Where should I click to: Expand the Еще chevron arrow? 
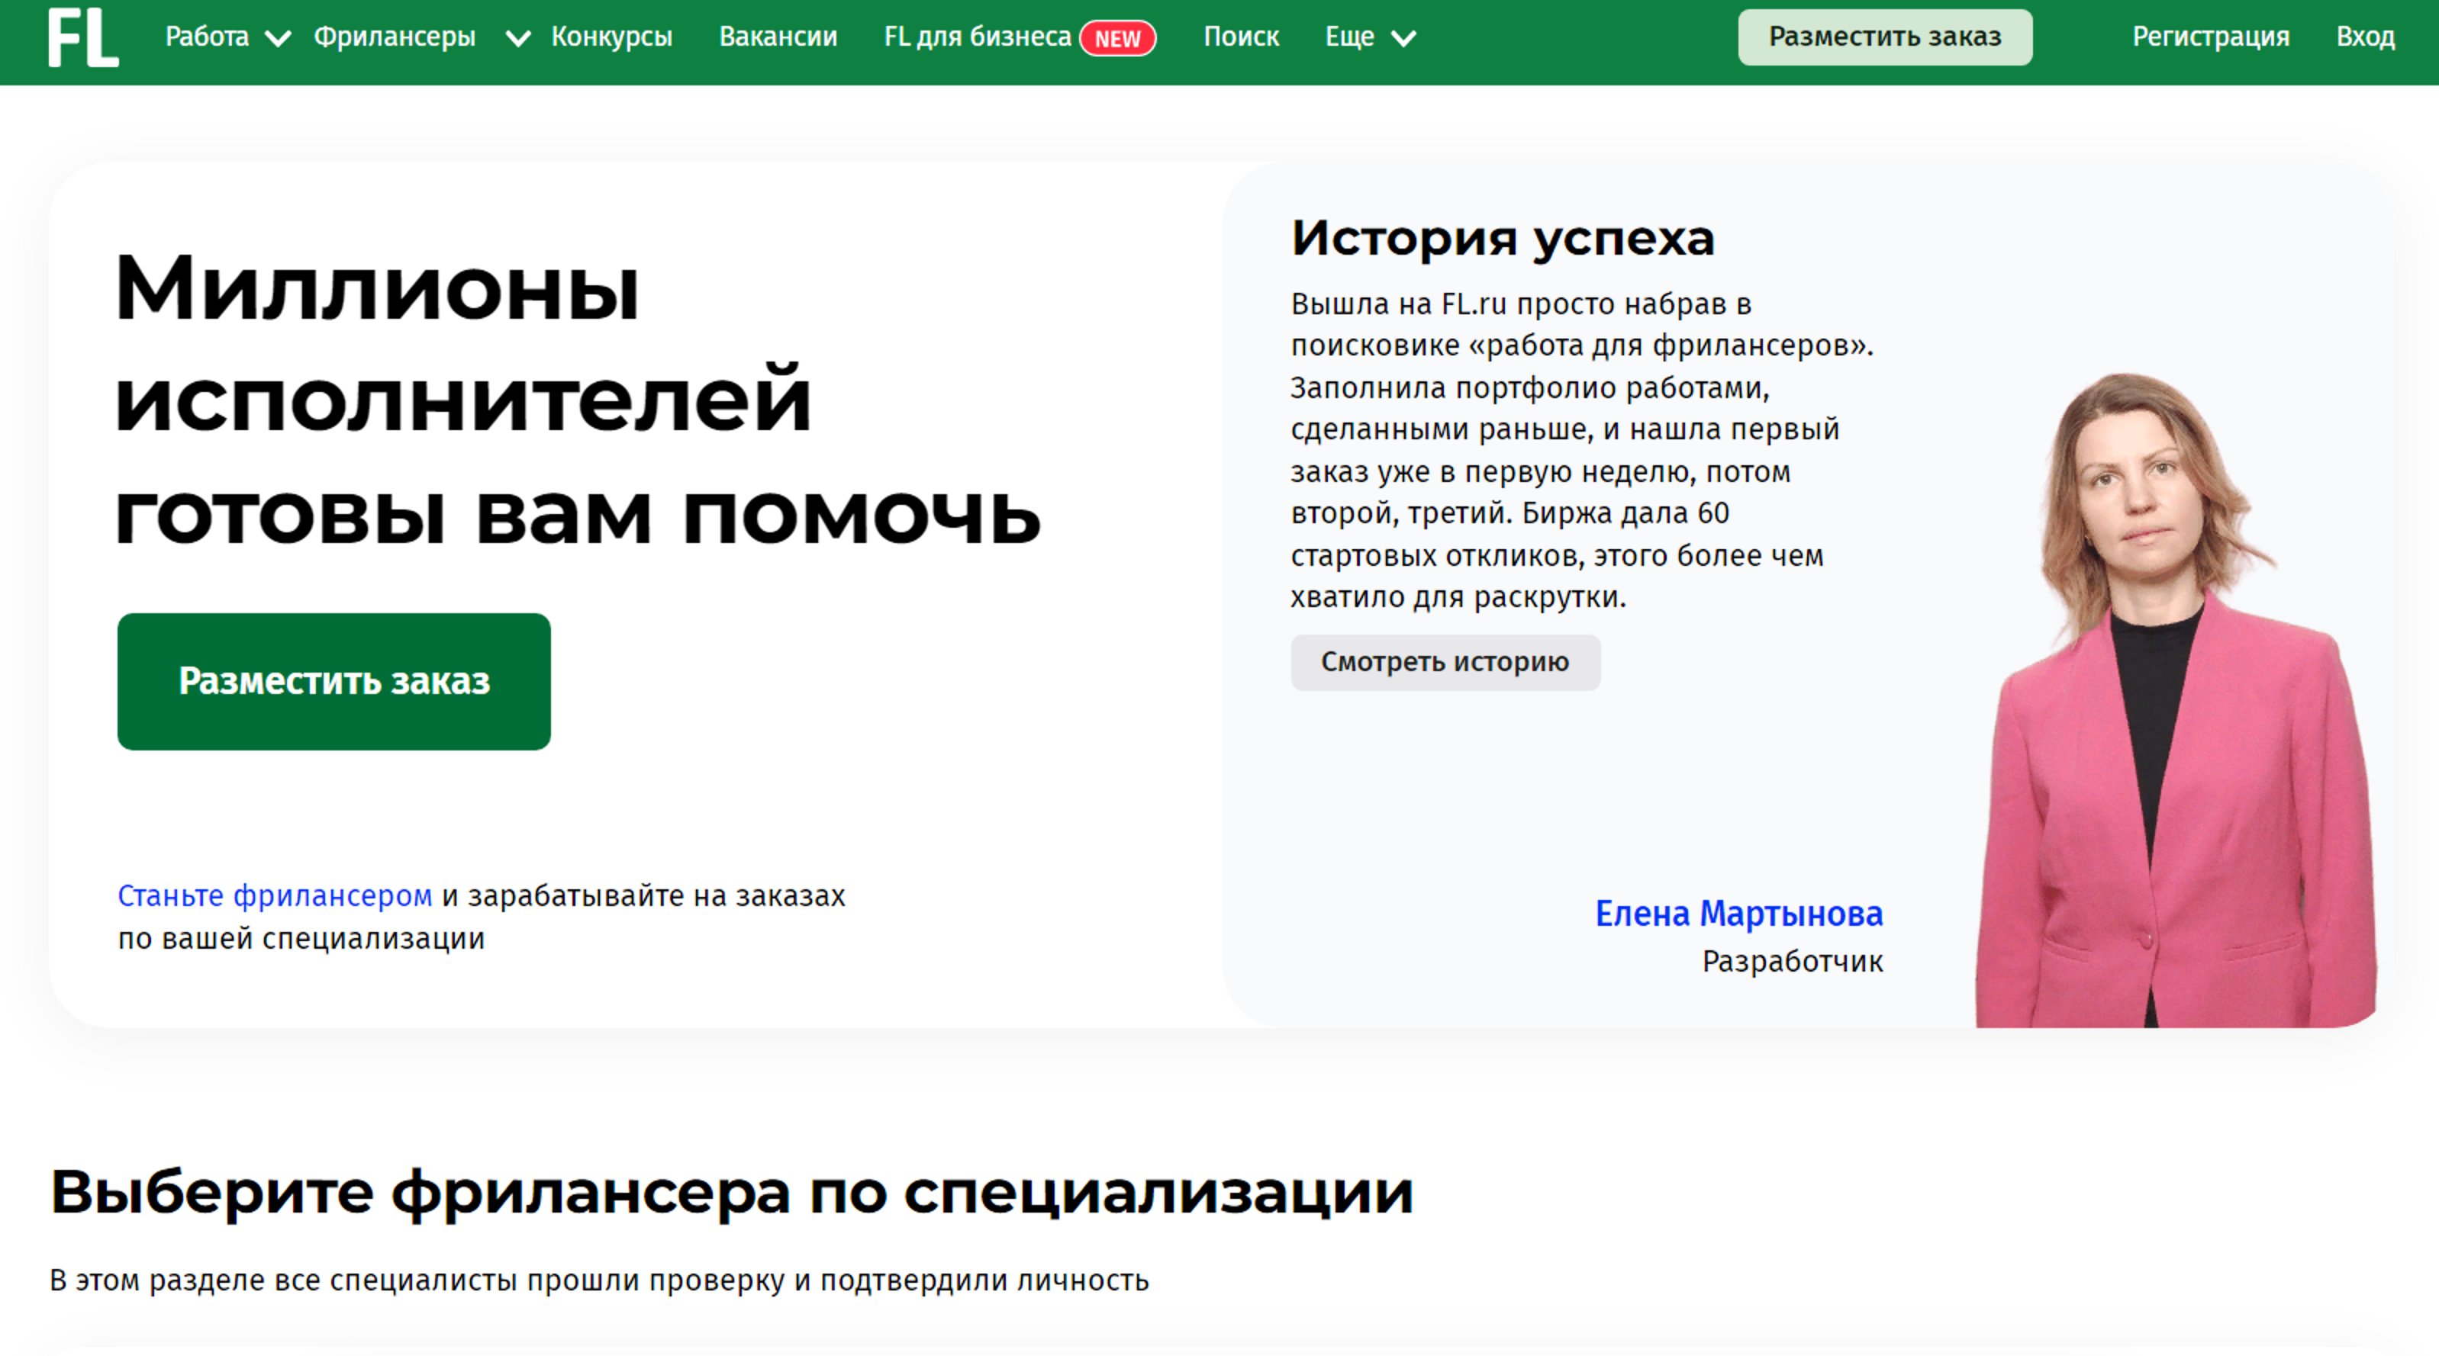point(1403,39)
